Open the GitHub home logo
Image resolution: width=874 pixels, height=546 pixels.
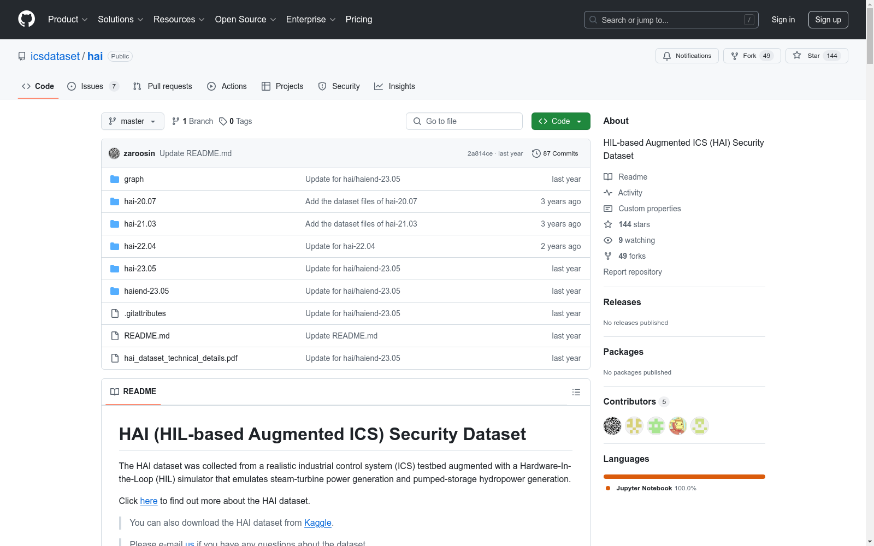(x=26, y=19)
